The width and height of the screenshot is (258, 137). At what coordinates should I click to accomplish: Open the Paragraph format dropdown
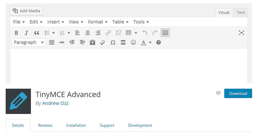pyautogui.click(x=29, y=43)
